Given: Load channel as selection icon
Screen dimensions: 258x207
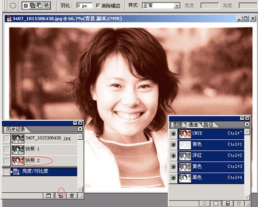Looking at the screenshot, I should (x=205, y=203).
